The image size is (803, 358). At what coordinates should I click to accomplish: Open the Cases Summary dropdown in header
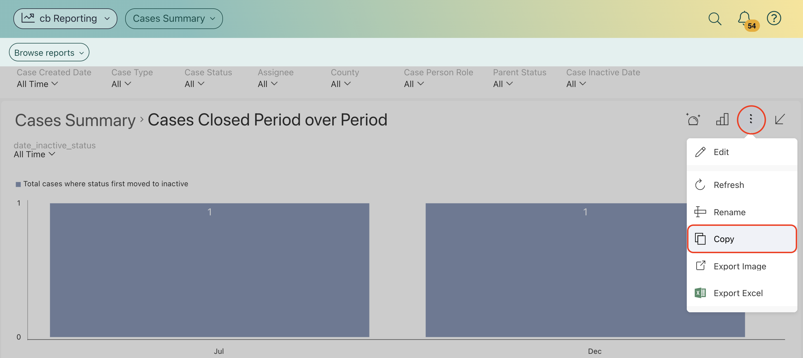(x=174, y=19)
